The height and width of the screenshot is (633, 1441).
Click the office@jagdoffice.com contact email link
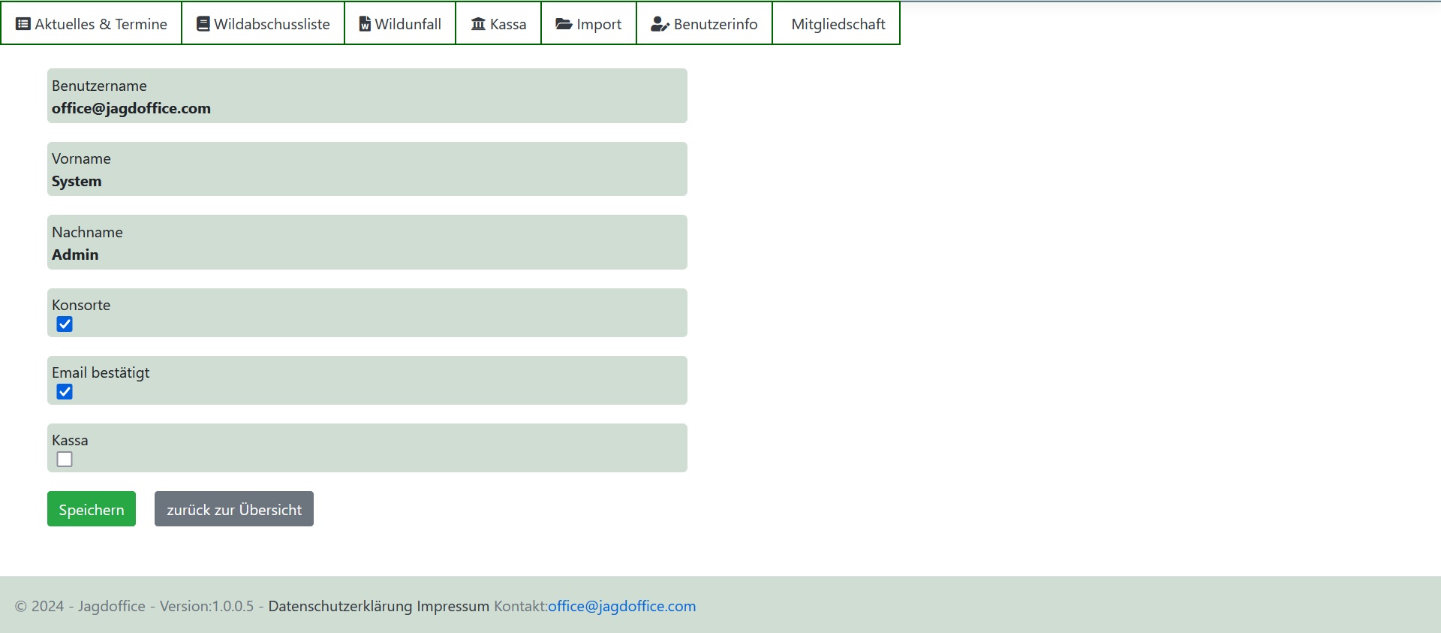coord(621,606)
